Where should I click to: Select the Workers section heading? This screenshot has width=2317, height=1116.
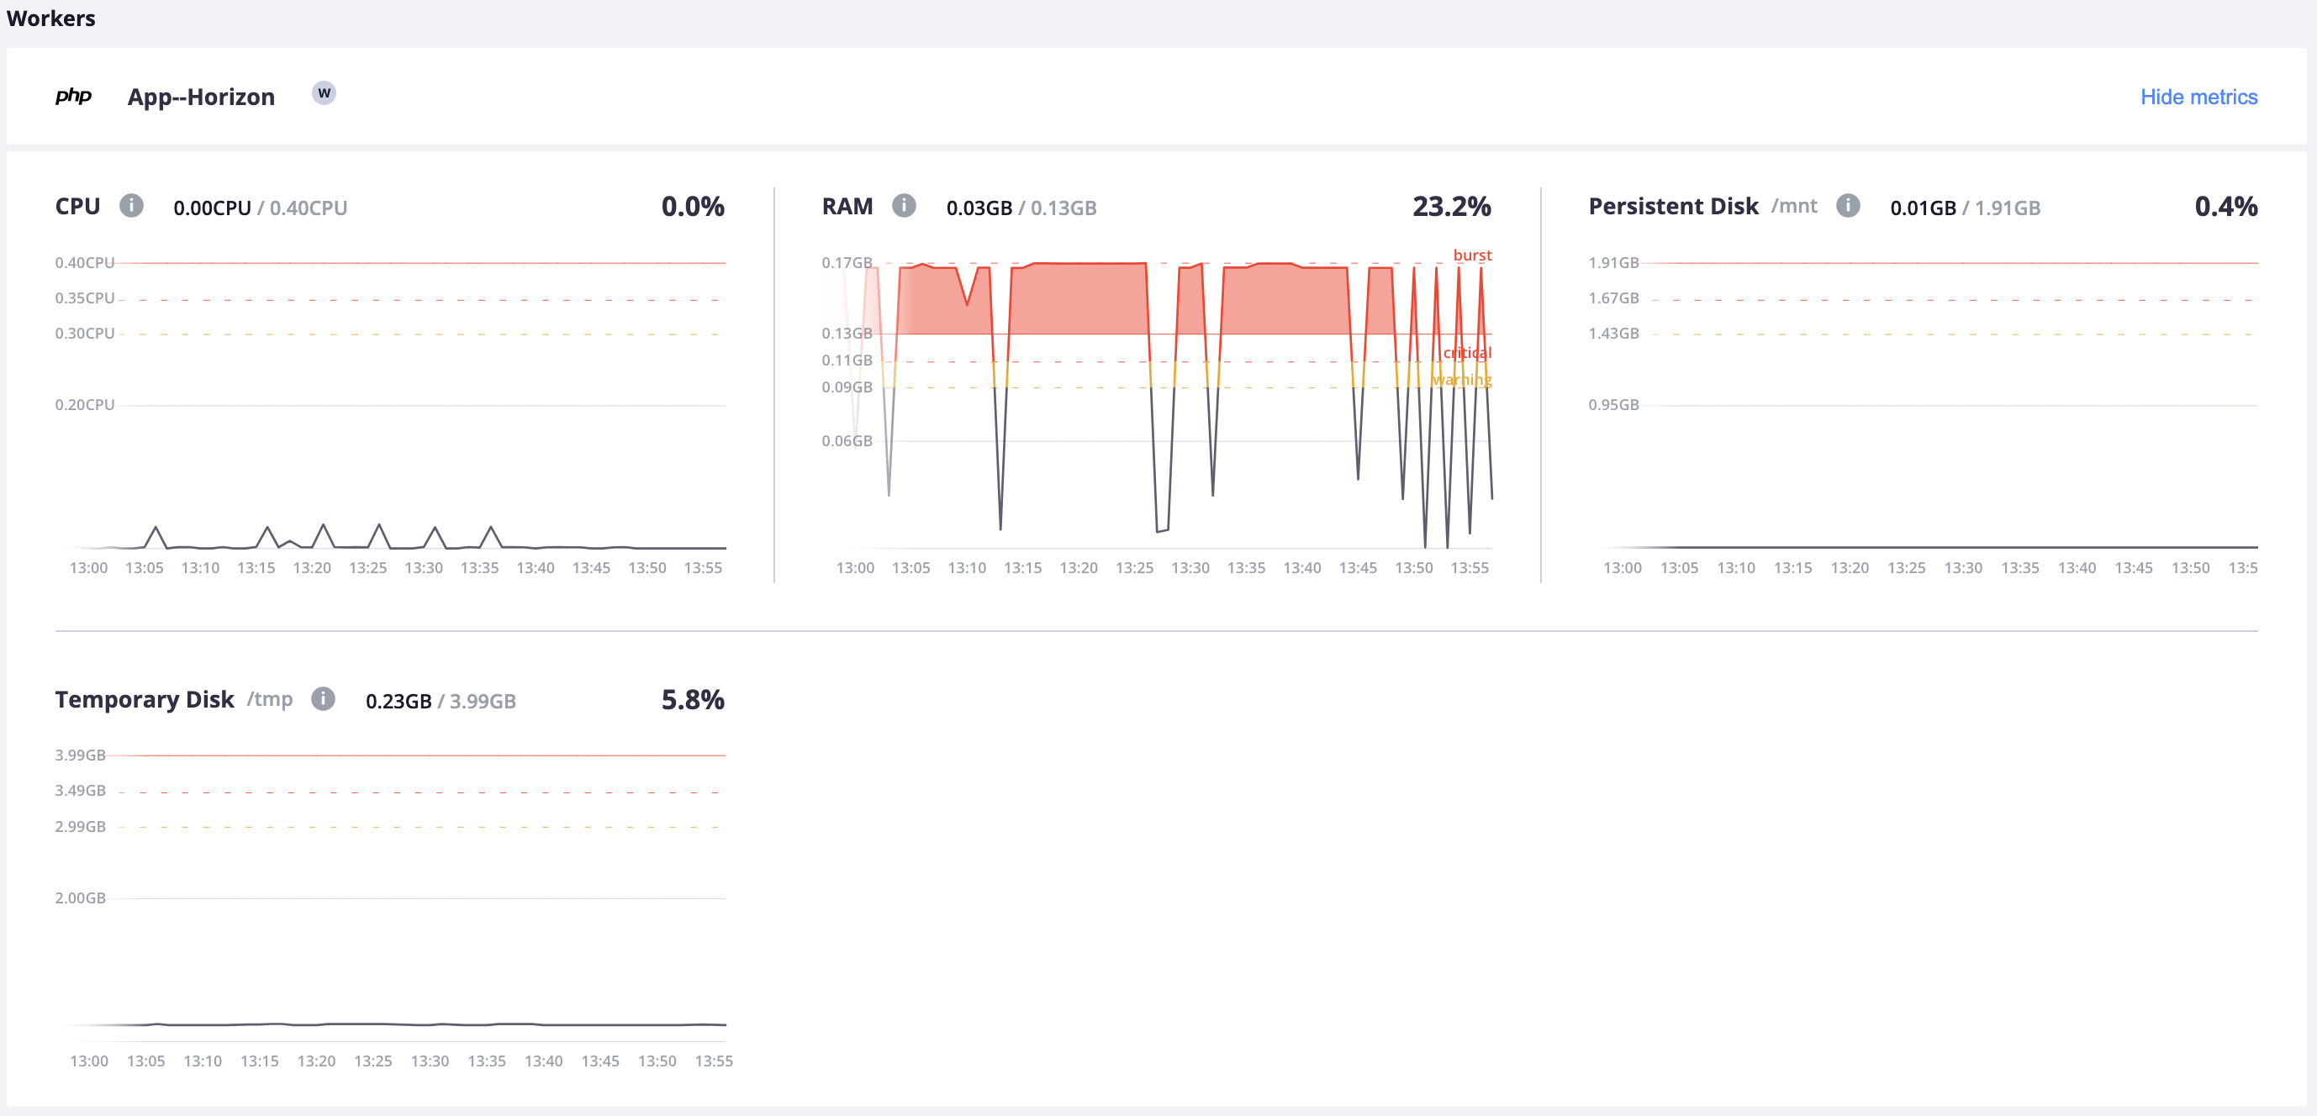[x=51, y=18]
